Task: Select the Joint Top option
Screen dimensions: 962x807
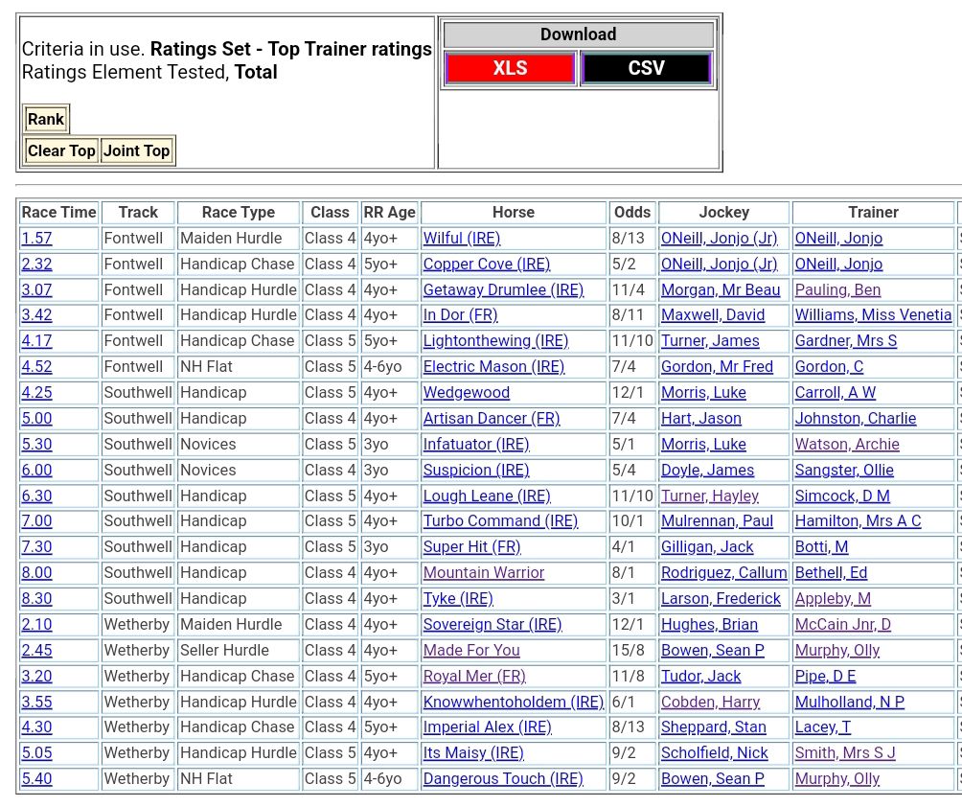Action: (136, 150)
